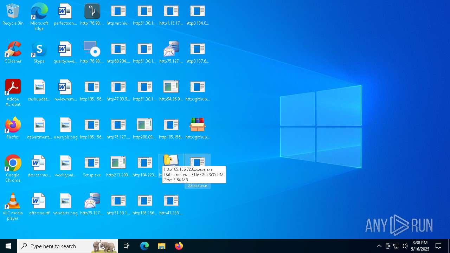This screenshot has width=450, height=253.
Task: Open the network status tray icon
Action: pyautogui.click(x=396, y=246)
